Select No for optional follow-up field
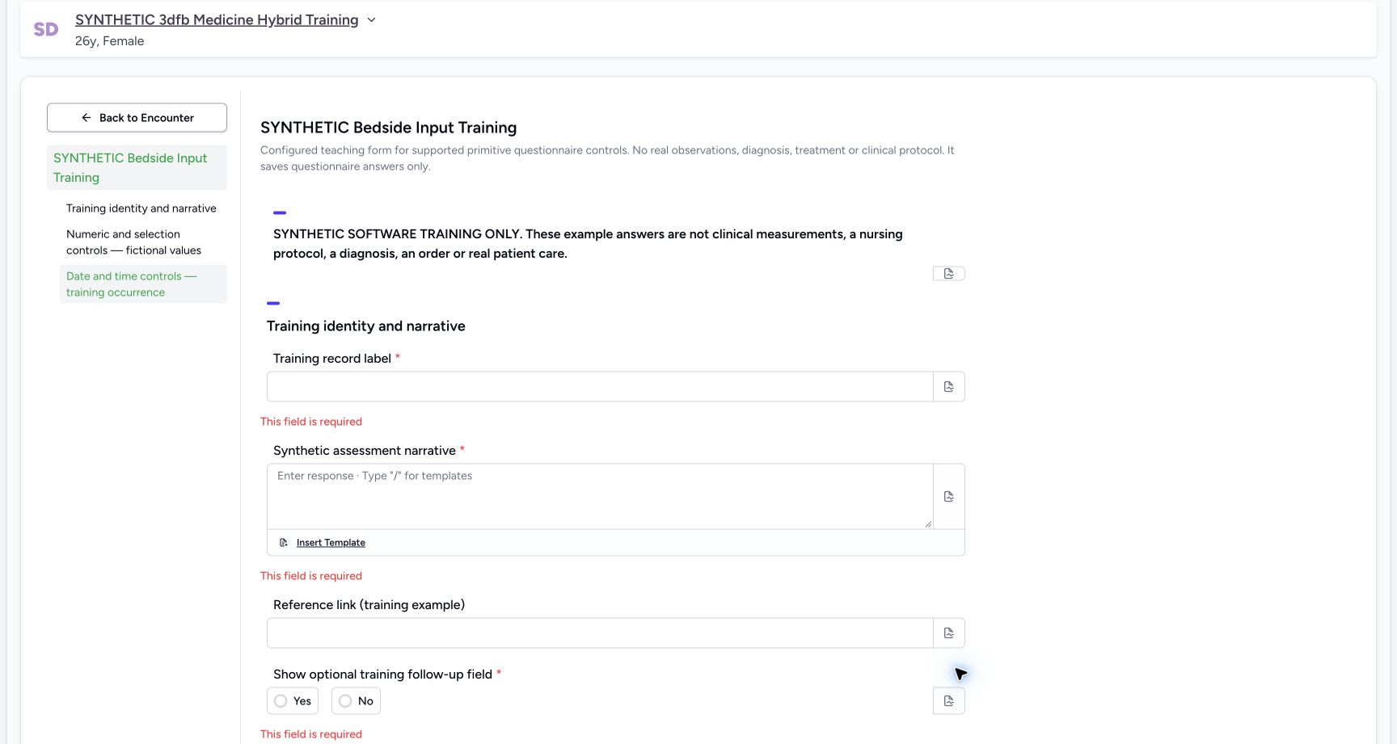The height and width of the screenshot is (744, 1397). point(356,701)
